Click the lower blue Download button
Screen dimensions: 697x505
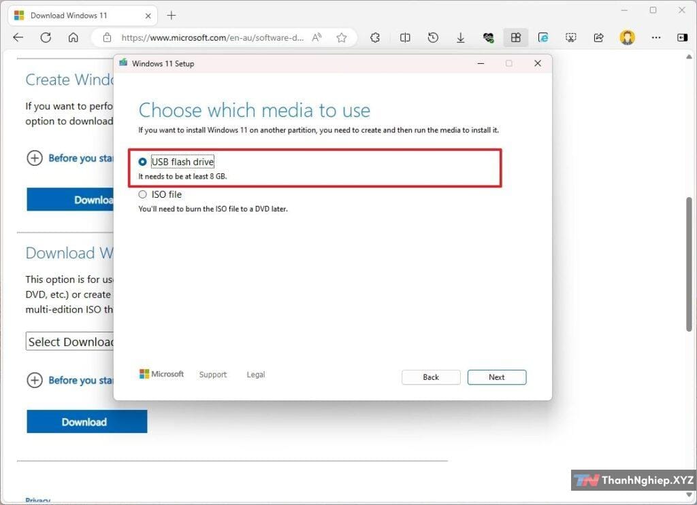(86, 421)
